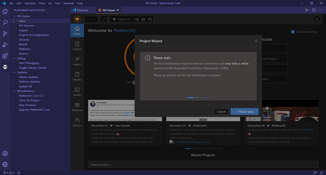Open the Wit.ai link

[x=309, y=130]
